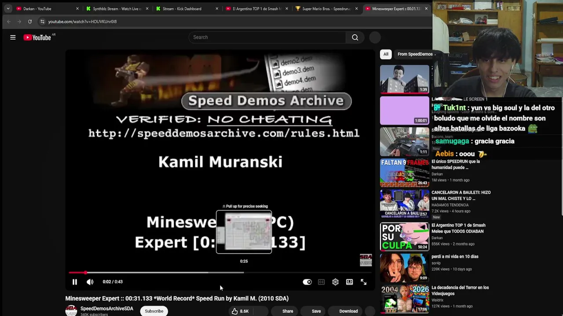The width and height of the screenshot is (563, 316).
Task: Open FALTAN 9 FRAMES video thumbnail
Action: (x=405, y=173)
